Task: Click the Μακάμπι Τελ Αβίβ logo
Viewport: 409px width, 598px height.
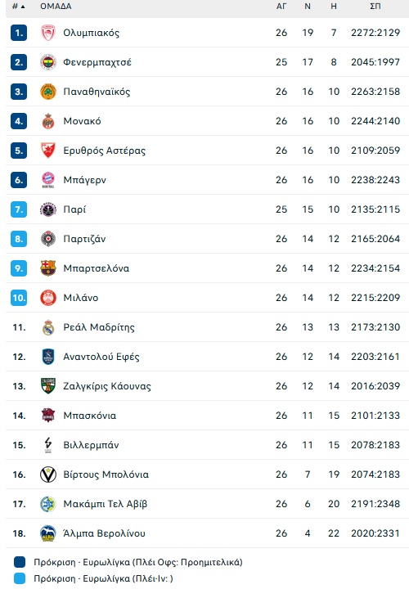Action: [48, 504]
